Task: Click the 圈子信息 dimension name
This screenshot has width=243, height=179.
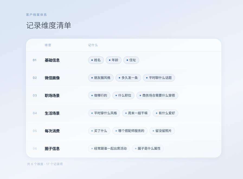Action: [52, 149]
